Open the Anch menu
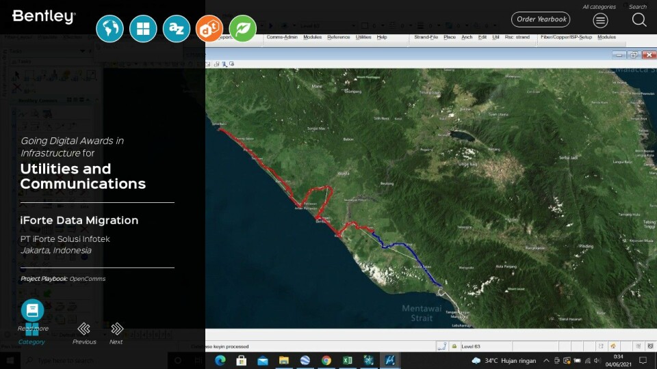The height and width of the screenshot is (369, 657). (467, 37)
